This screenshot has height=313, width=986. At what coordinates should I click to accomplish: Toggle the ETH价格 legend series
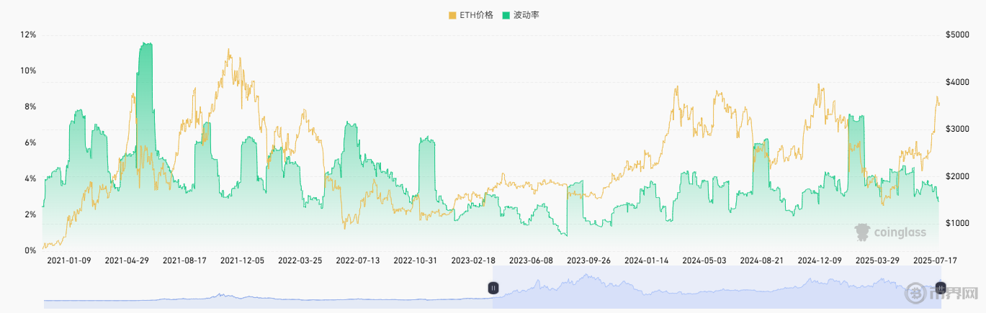click(x=476, y=15)
